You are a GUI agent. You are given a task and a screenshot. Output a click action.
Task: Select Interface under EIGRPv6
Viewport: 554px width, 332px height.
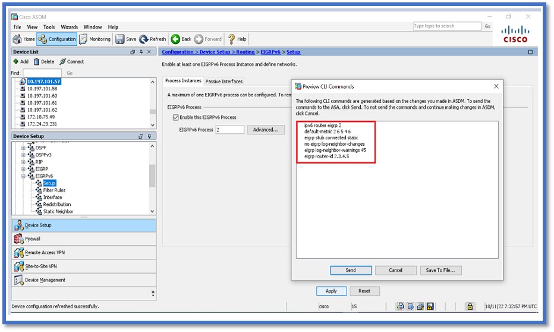pos(52,198)
